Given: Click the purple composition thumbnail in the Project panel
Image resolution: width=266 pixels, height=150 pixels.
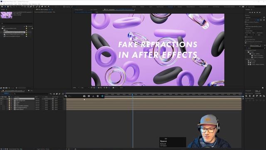Looking at the screenshot, I should (7, 15).
